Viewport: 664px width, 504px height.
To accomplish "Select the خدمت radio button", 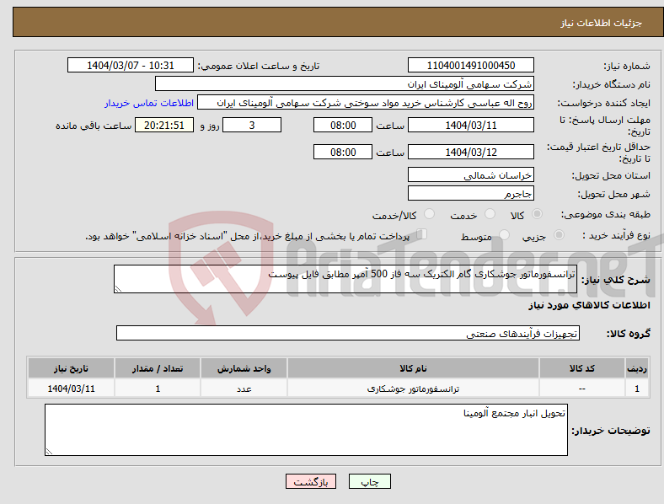I will tap(490, 214).
